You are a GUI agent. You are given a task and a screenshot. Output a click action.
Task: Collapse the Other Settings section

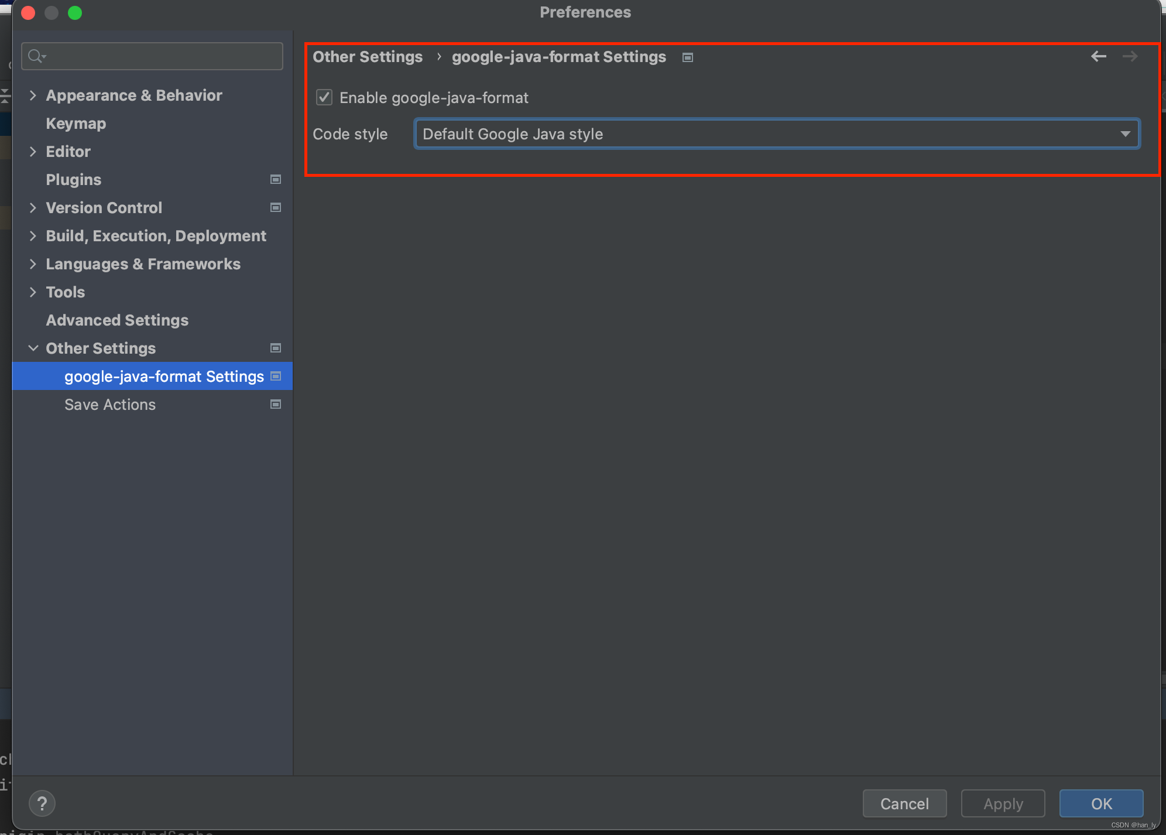(x=33, y=348)
